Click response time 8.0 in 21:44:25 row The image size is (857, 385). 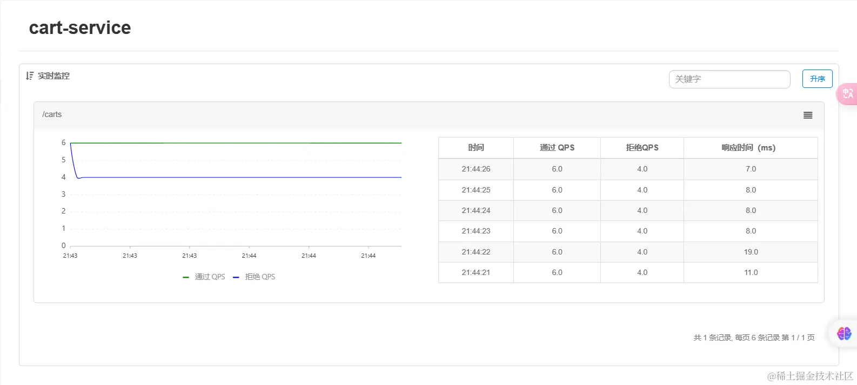(x=751, y=190)
